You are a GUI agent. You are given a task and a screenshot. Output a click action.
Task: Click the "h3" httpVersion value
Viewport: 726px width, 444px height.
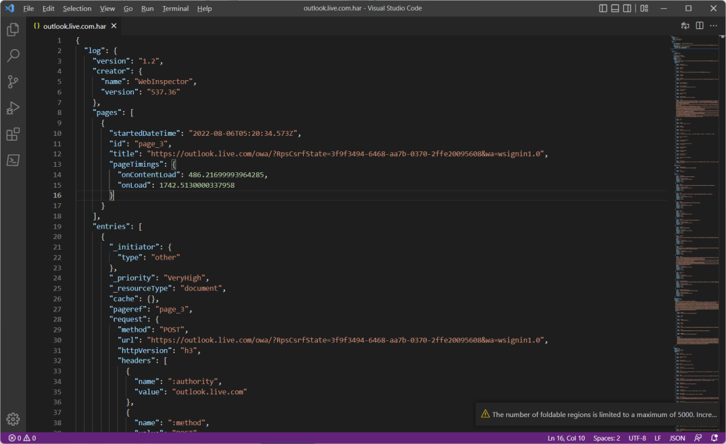(188, 350)
